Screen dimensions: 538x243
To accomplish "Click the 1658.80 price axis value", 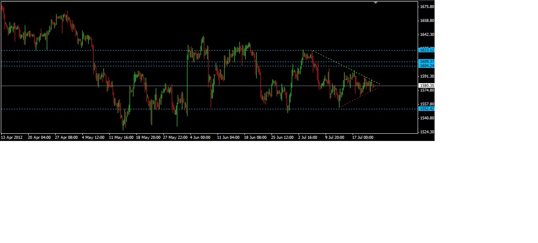I will 427,21.
